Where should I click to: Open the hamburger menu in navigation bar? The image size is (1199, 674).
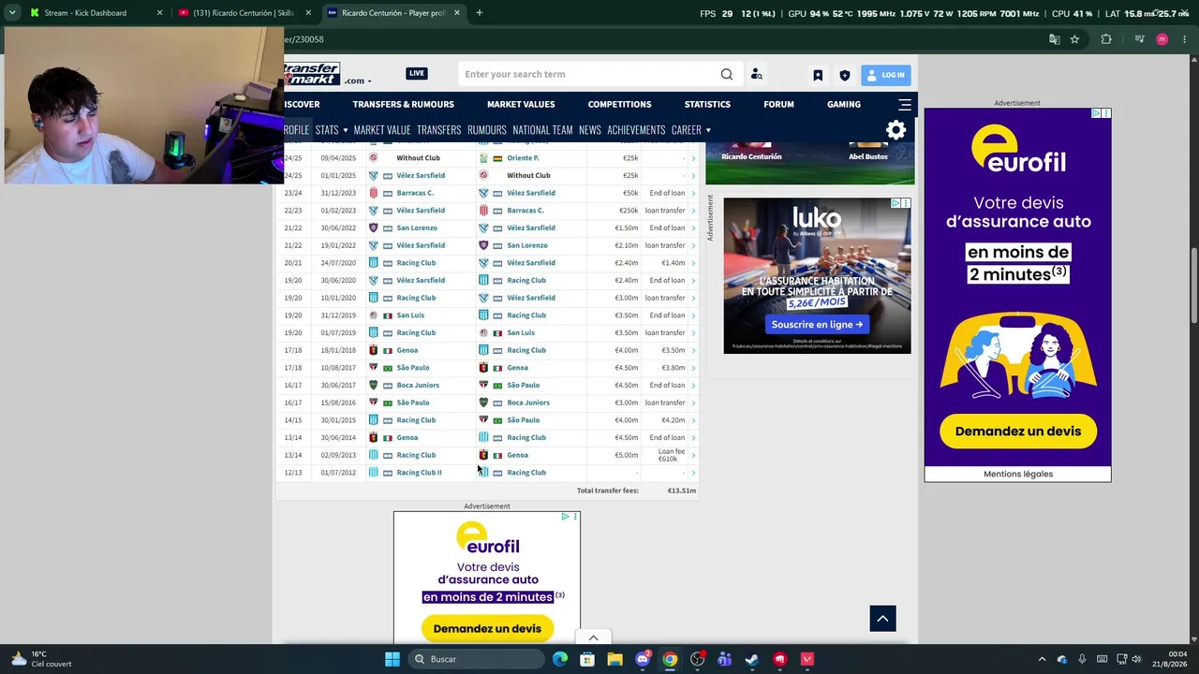(x=904, y=104)
